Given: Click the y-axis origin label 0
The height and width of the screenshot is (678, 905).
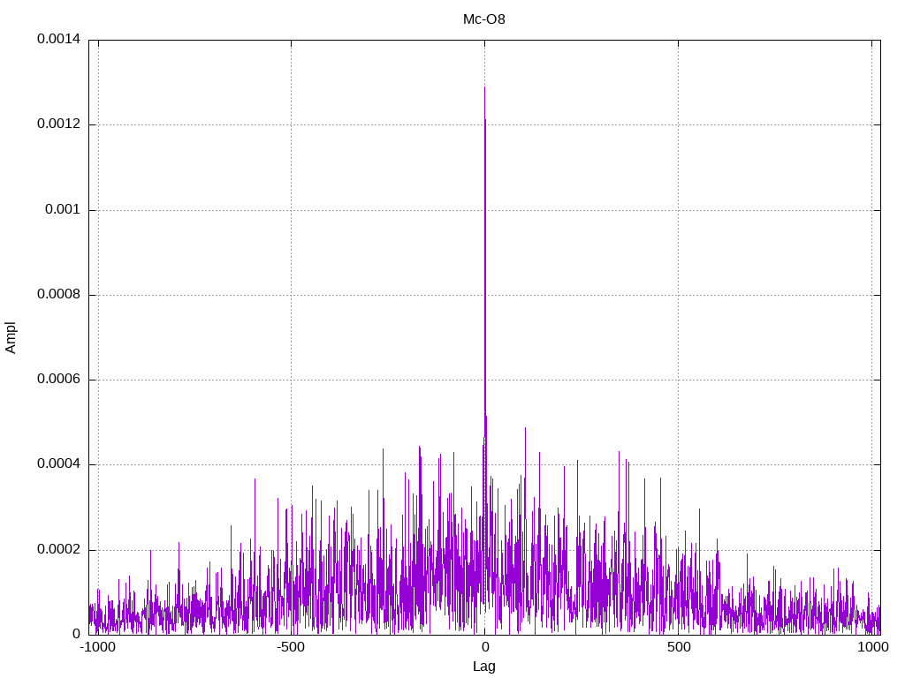Looking at the screenshot, I should pyautogui.click(x=77, y=634).
